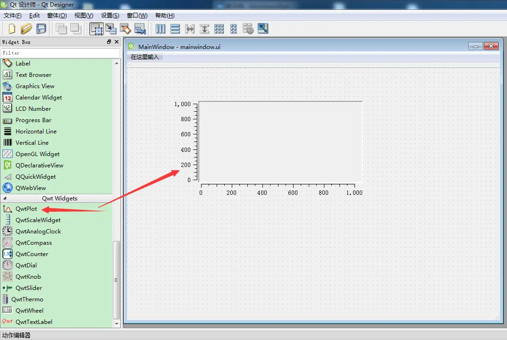The image size is (507, 340).
Task: Click the Adjust Size toolbar icon
Action: pos(263,29)
